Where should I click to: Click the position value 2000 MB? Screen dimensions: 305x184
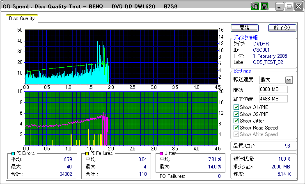[281, 167]
